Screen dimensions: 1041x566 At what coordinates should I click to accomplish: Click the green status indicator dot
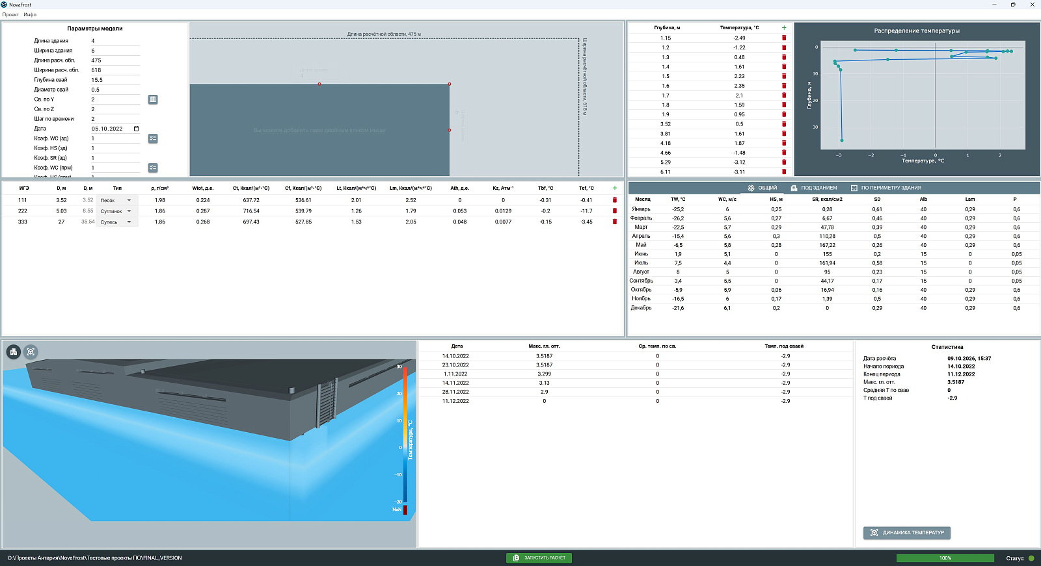(1031, 558)
